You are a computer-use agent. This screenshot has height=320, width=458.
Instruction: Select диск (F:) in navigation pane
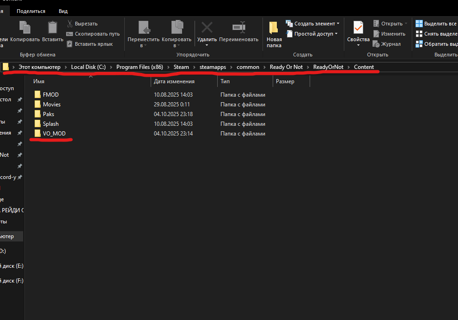pyautogui.click(x=12, y=281)
